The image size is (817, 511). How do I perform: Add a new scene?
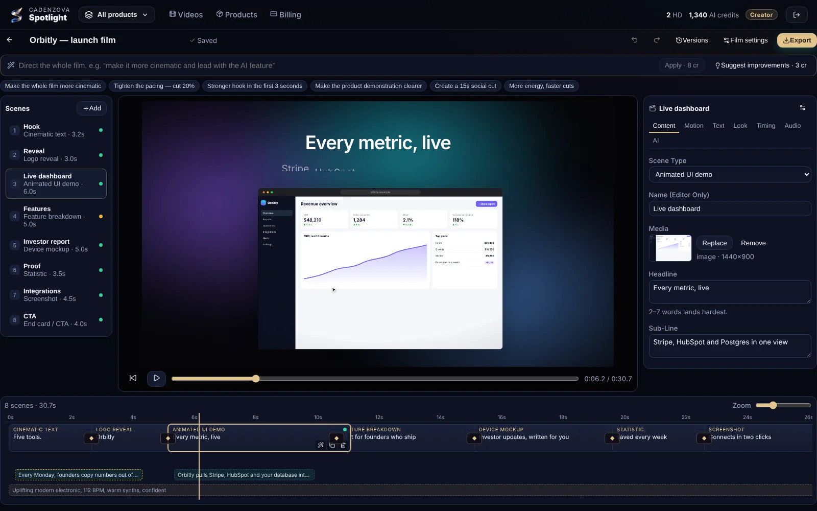coord(92,108)
